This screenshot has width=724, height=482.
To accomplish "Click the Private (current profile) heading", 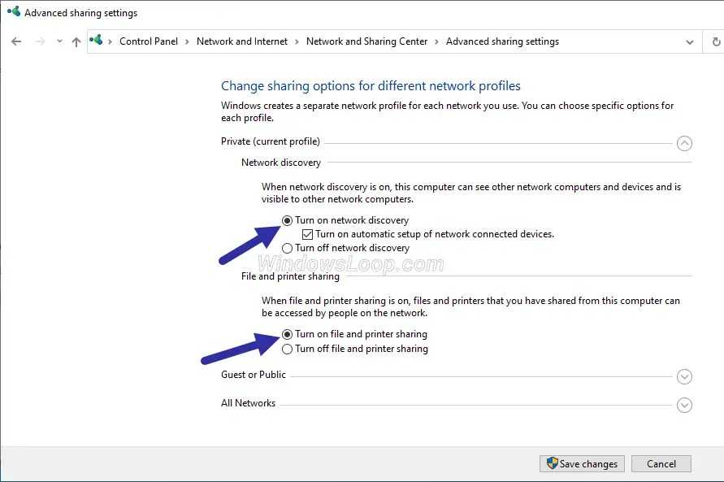I will pyautogui.click(x=270, y=141).
